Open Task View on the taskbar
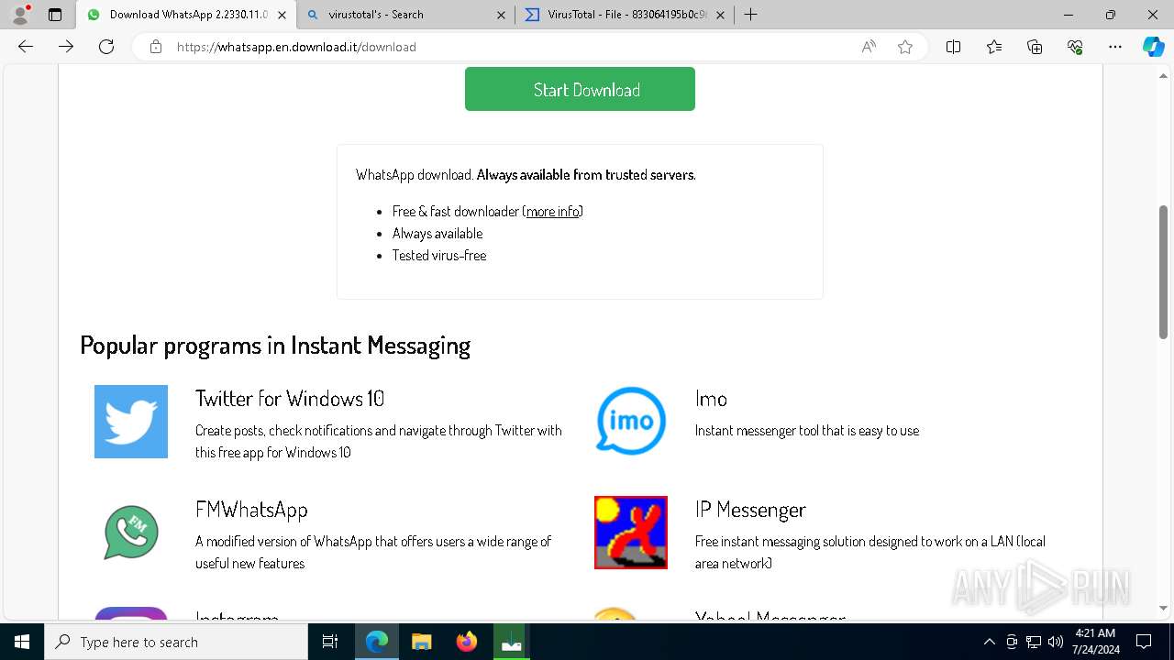Viewport: 1174px width, 660px height. coord(330,642)
